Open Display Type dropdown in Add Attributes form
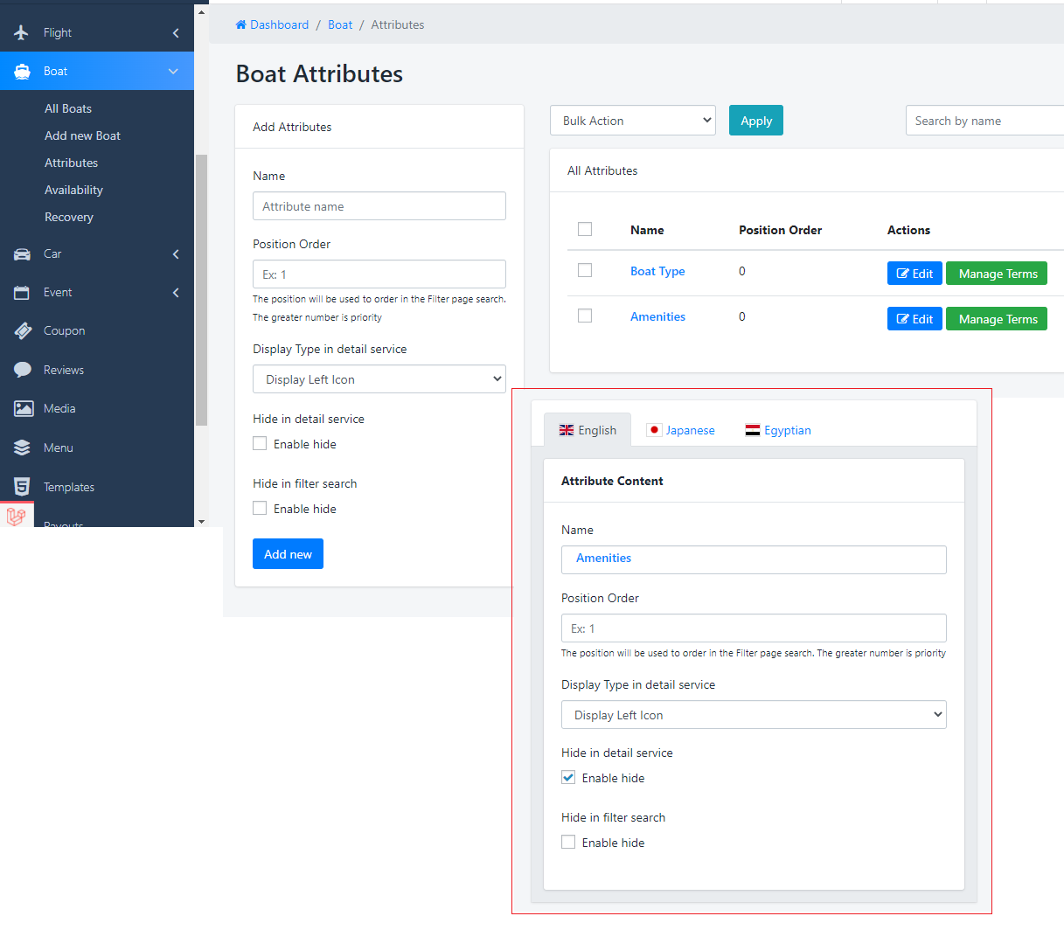The image size is (1064, 930). [x=379, y=379]
